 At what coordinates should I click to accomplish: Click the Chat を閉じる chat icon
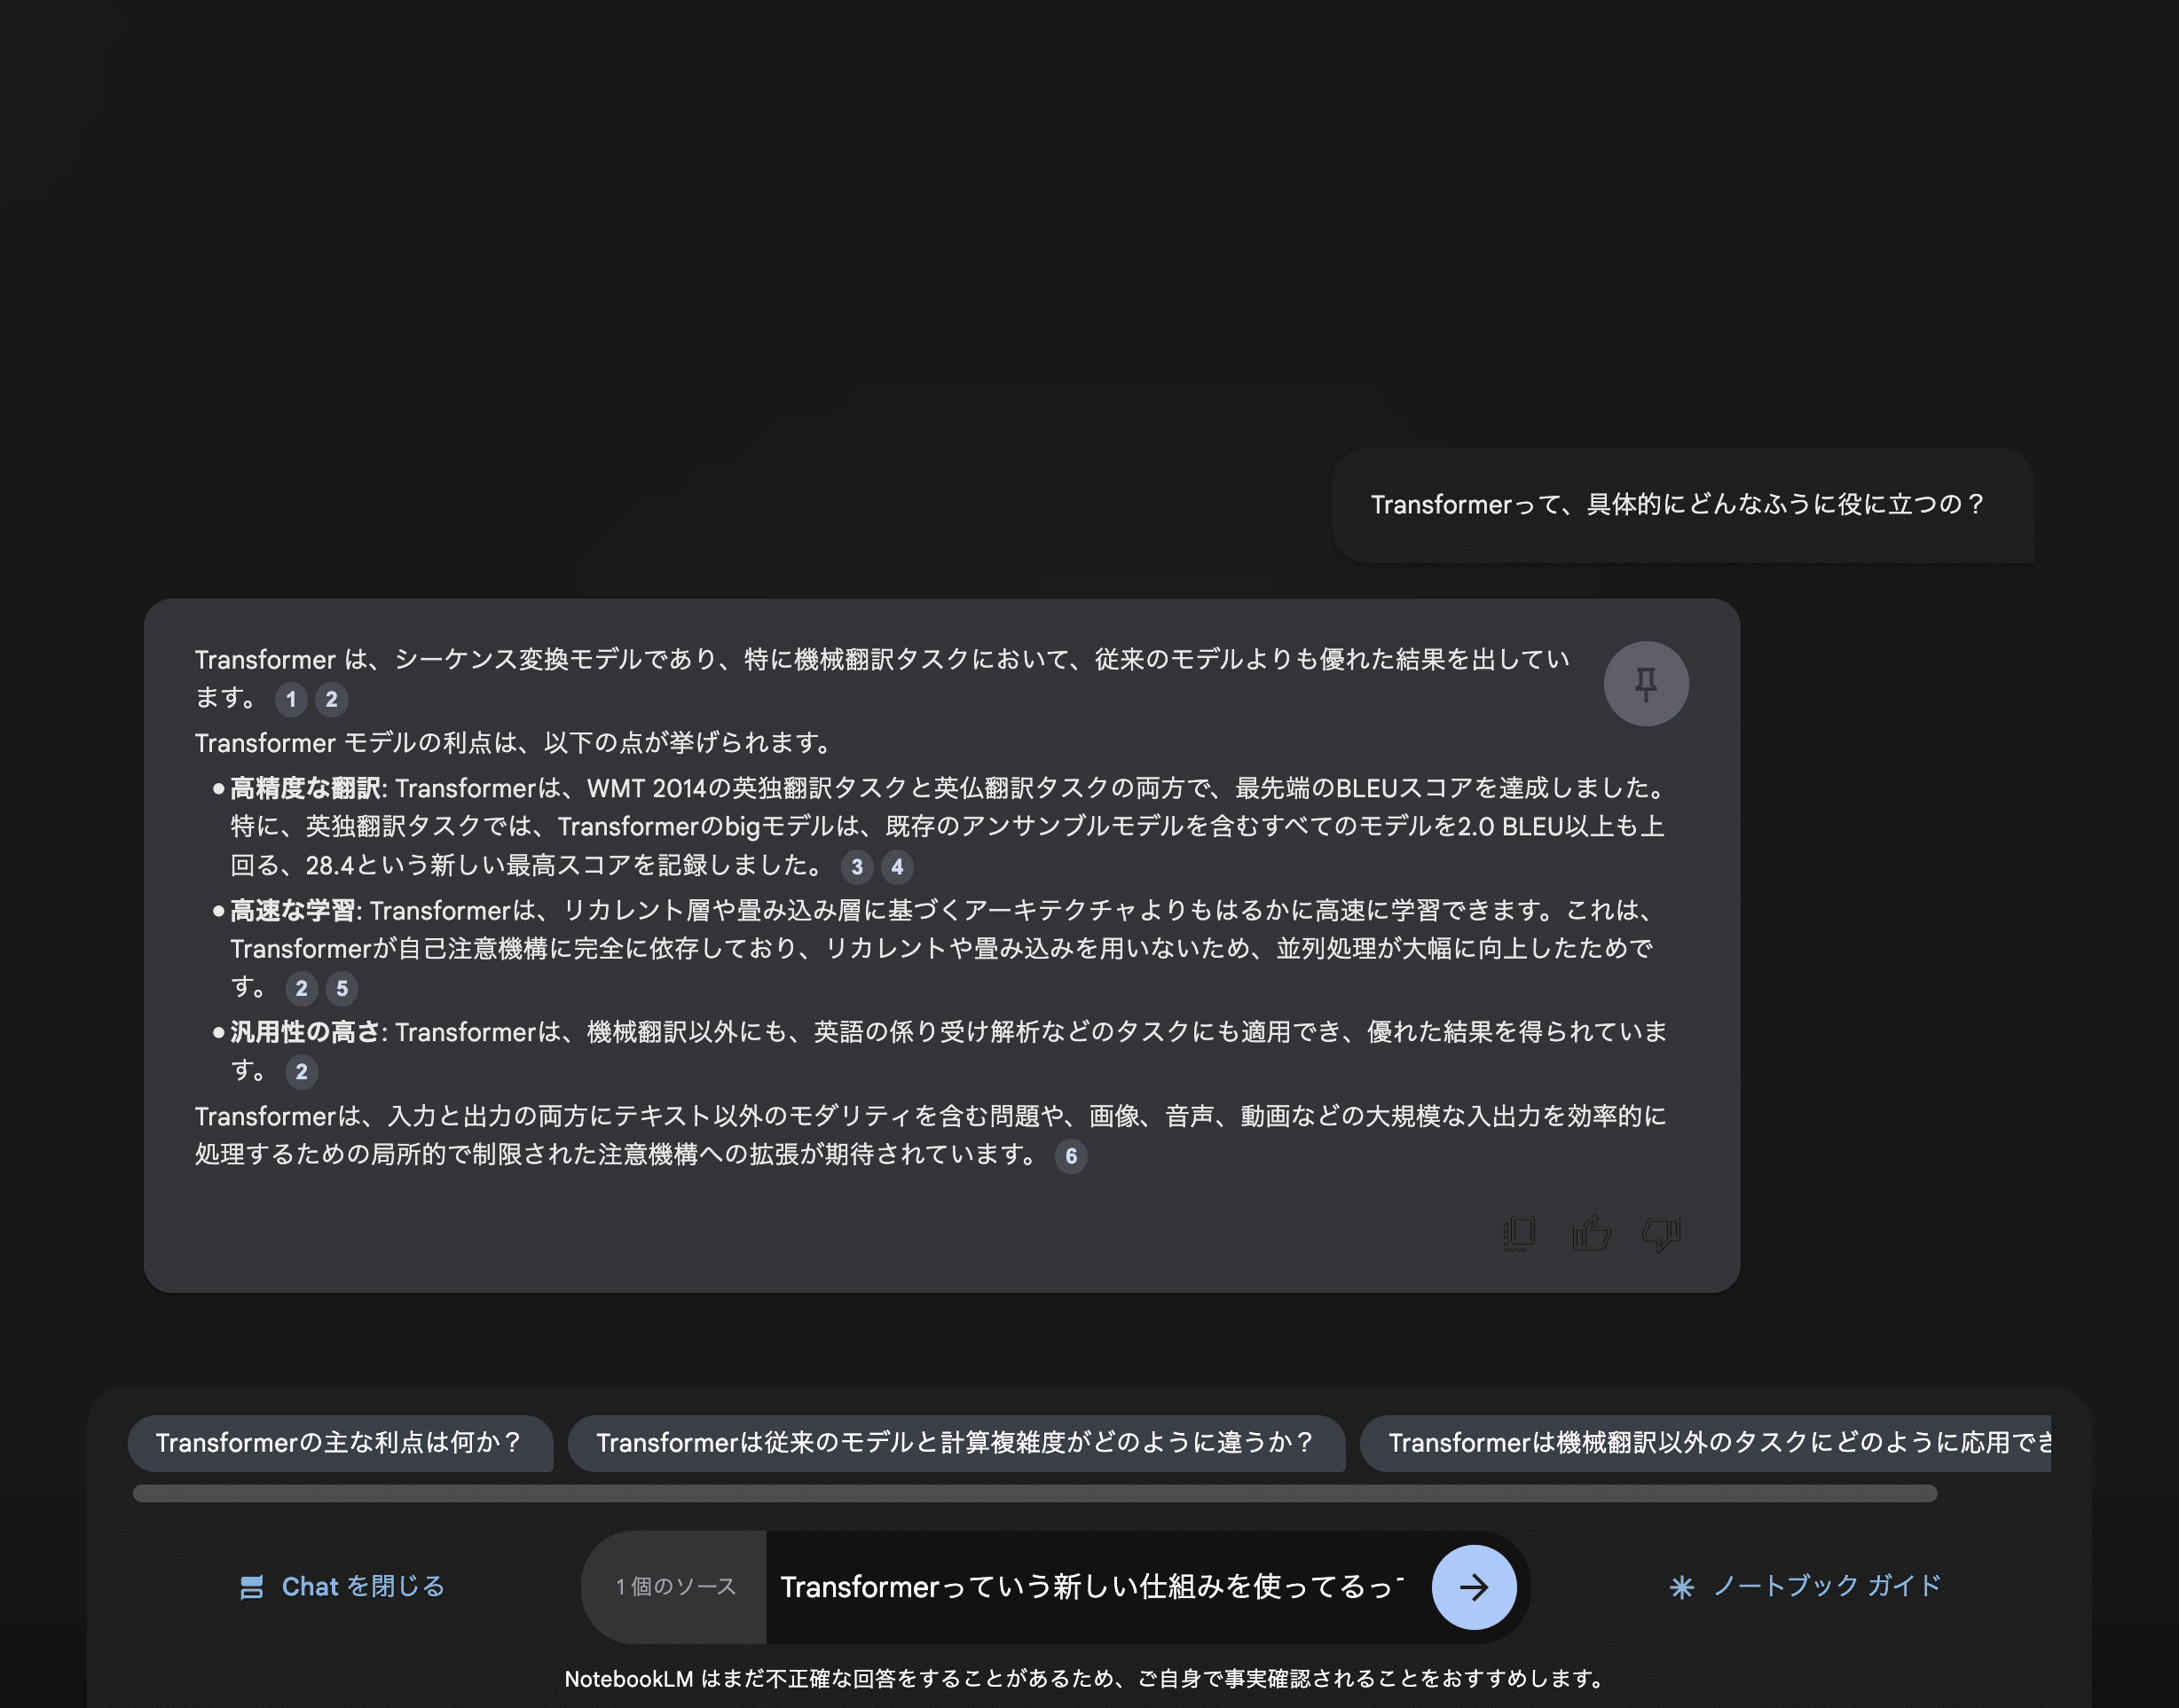(x=252, y=1587)
